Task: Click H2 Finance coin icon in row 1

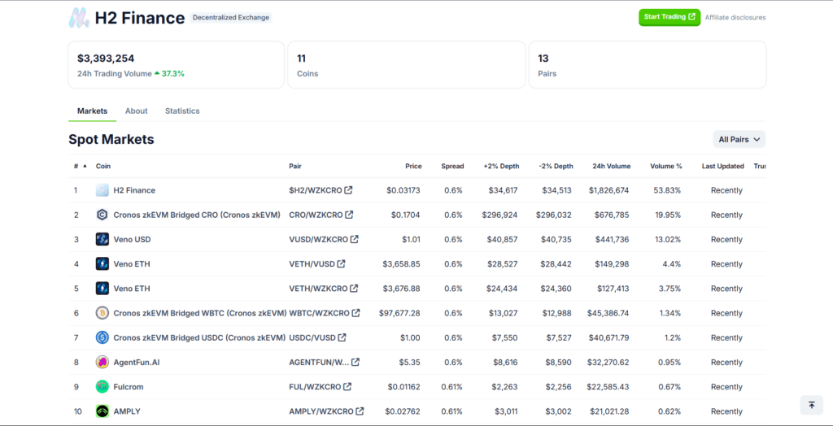Action: pyautogui.click(x=102, y=190)
